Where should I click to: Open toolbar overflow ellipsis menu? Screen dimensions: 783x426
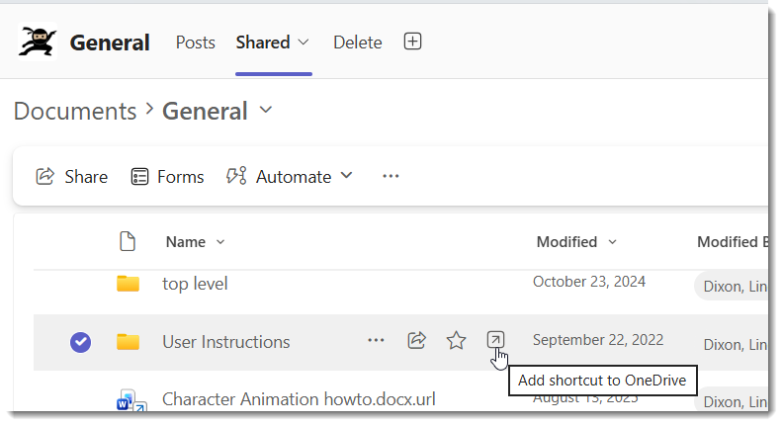(391, 176)
